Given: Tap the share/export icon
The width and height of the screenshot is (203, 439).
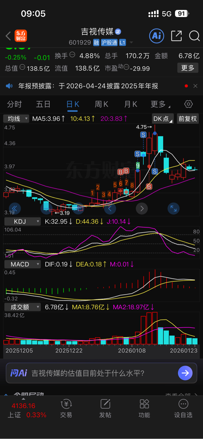Looking at the screenshot, I should [x=176, y=36].
